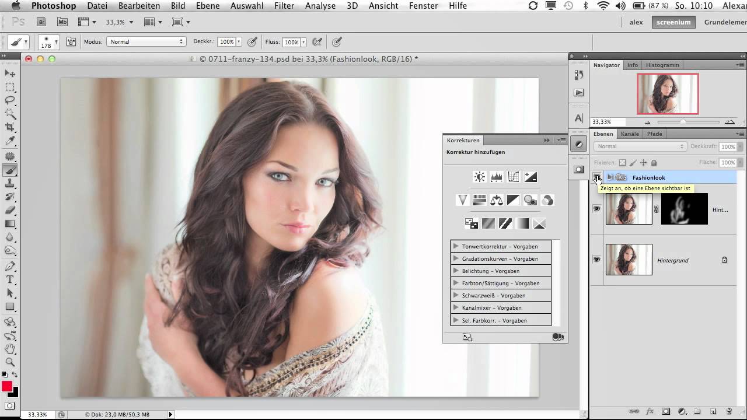Select the Lasso tool

point(10,100)
